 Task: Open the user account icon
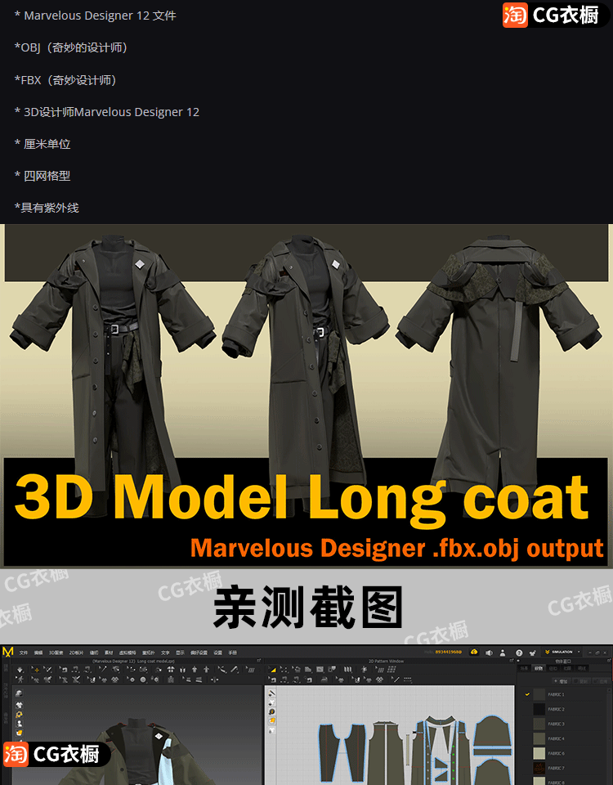point(503,653)
